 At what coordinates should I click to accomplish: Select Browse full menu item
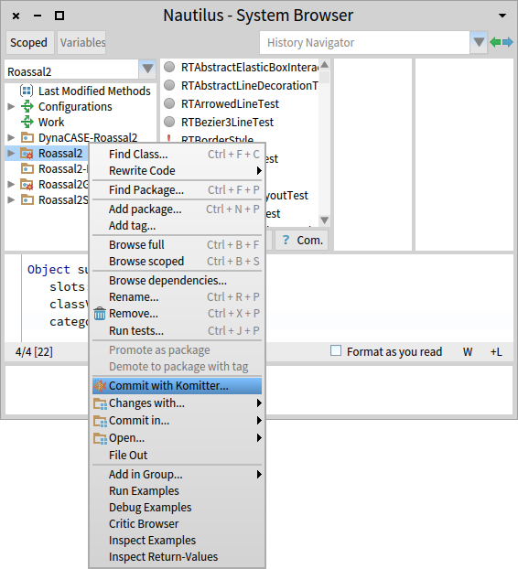[178, 244]
